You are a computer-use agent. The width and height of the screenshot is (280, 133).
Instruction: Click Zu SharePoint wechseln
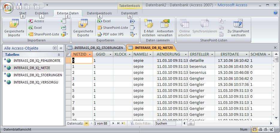(x=238, y=28)
